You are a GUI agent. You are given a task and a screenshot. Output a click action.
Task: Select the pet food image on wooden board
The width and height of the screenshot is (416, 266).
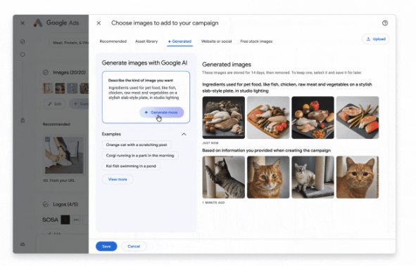(x=268, y=118)
